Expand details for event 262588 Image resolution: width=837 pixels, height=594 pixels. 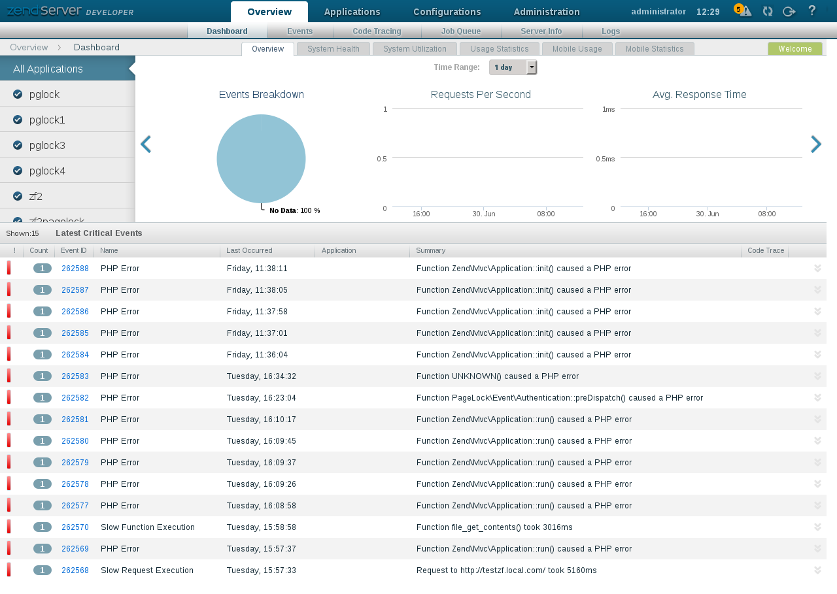[x=817, y=268]
